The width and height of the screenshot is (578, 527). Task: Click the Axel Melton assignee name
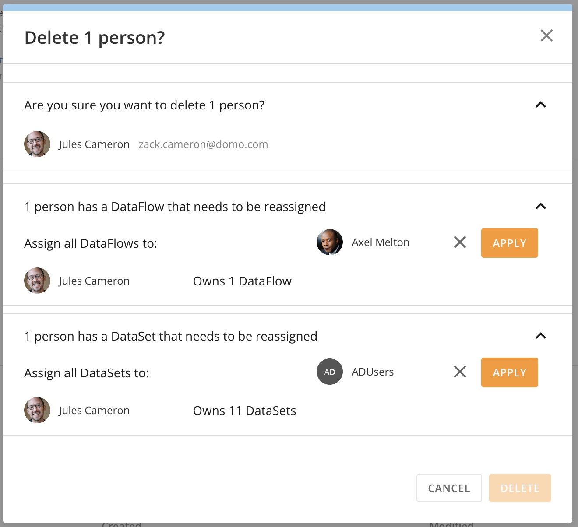[381, 242]
